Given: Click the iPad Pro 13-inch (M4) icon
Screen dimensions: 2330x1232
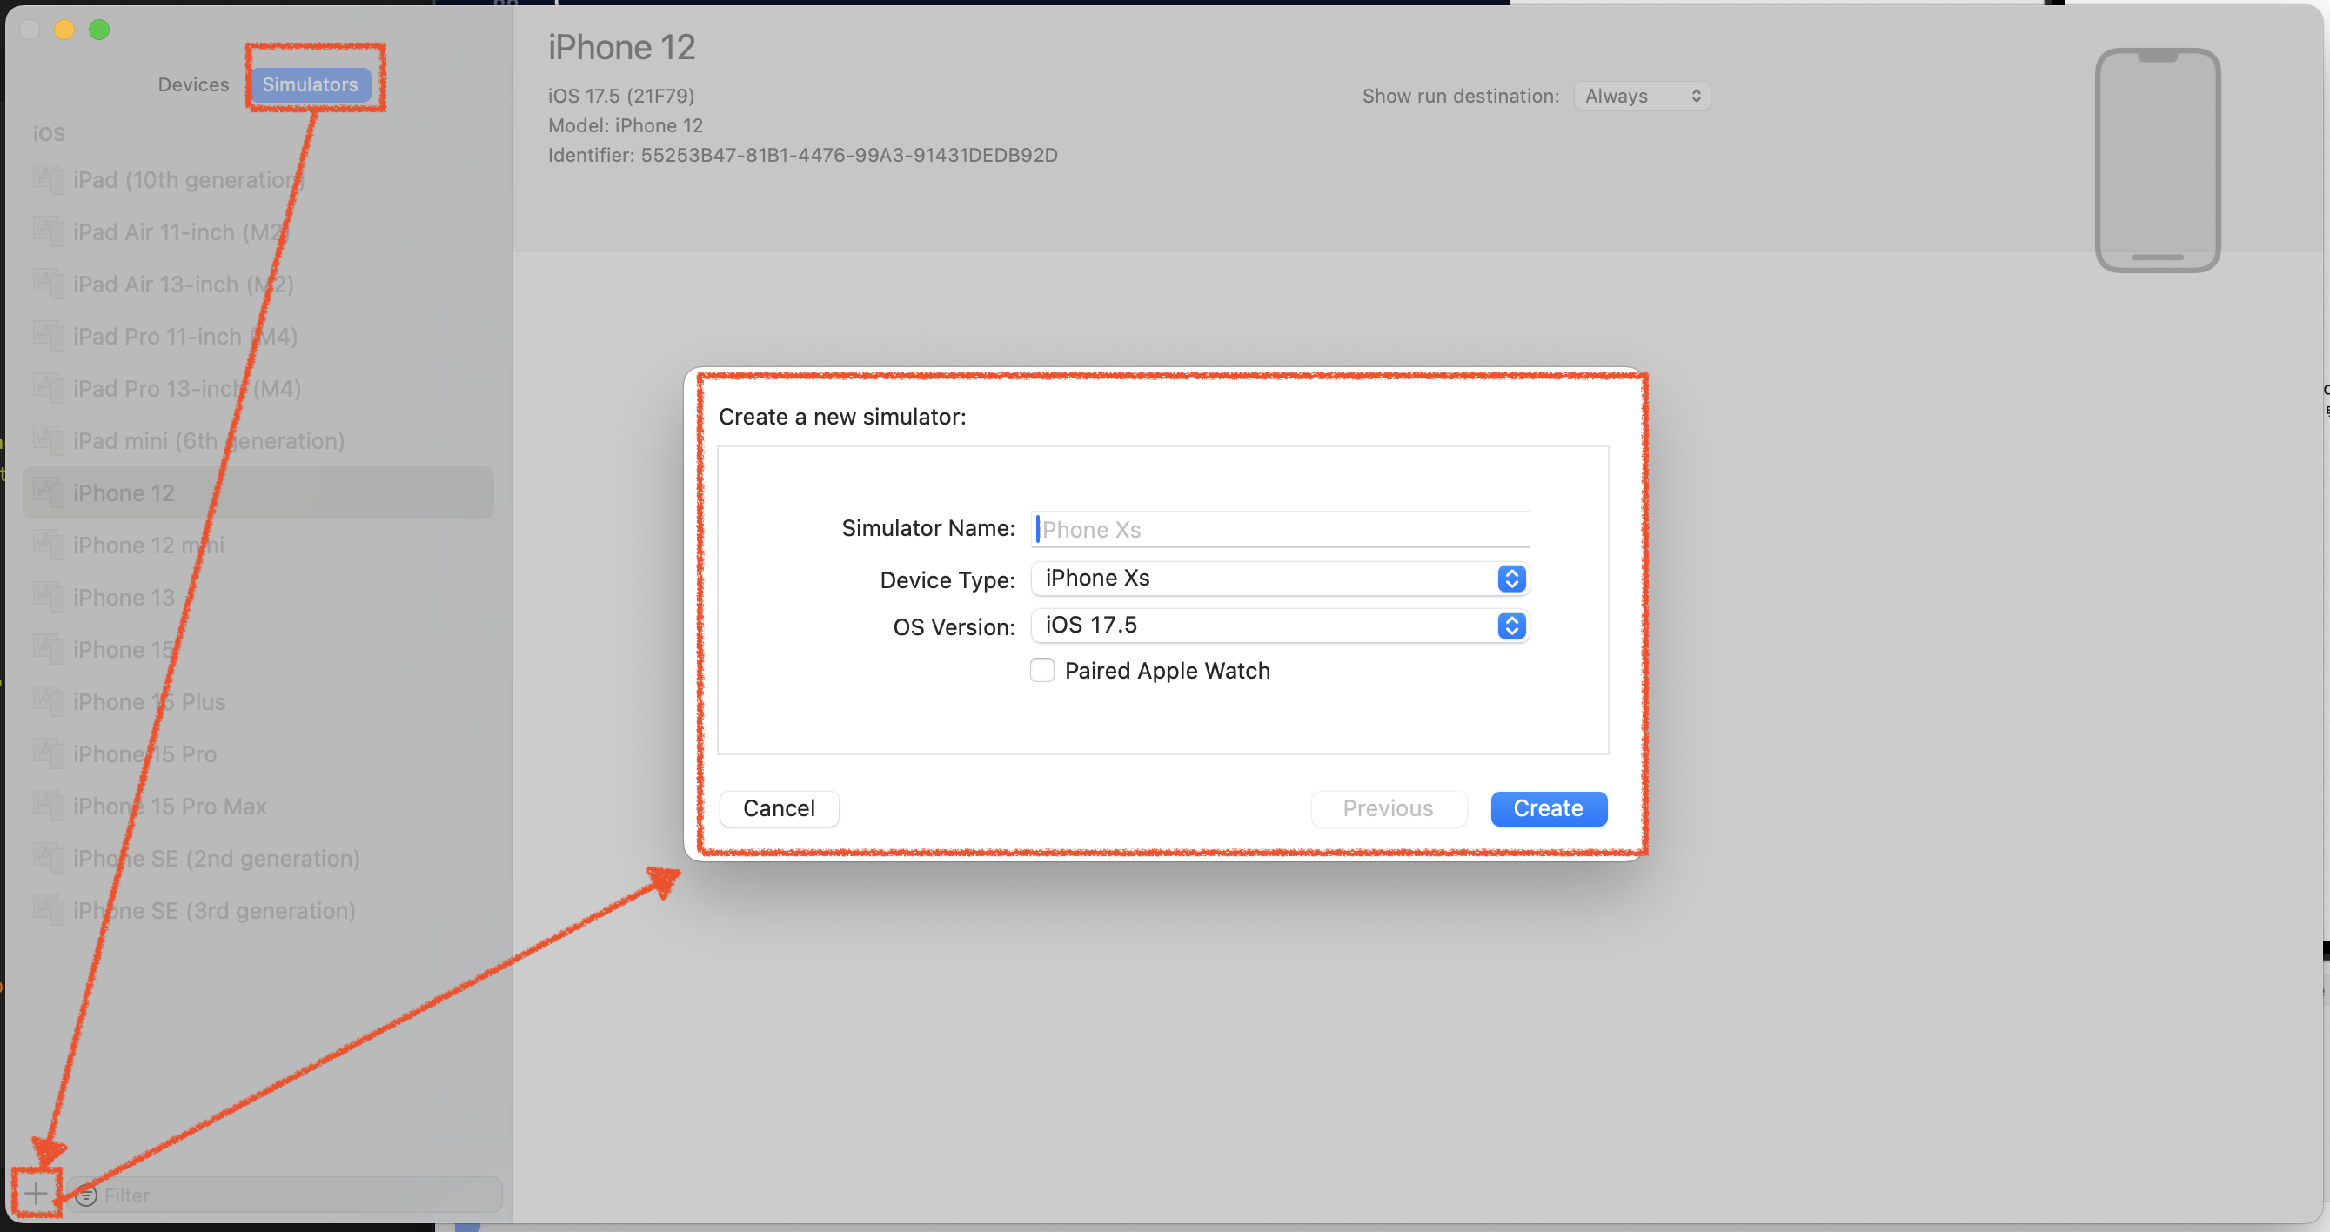Looking at the screenshot, I should coord(48,387).
